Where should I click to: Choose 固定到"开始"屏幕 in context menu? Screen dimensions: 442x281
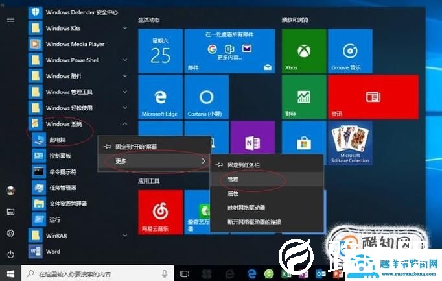coord(154,147)
